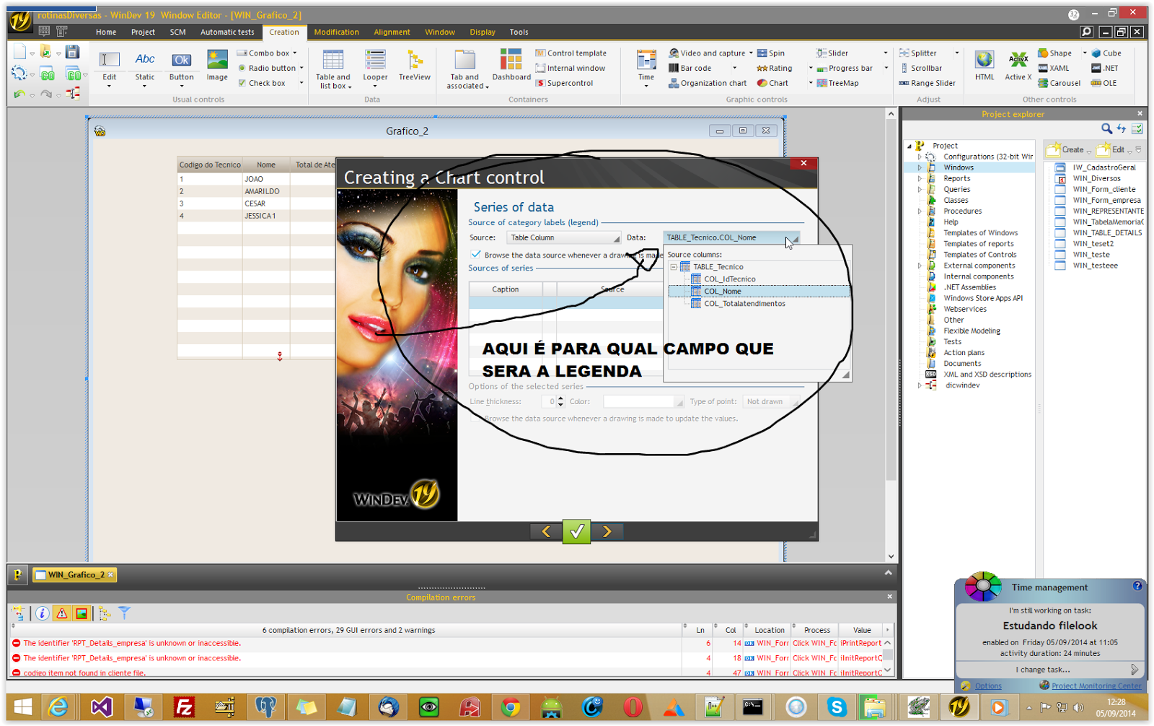Insert a Radio button control from the ribbon

pos(266,68)
